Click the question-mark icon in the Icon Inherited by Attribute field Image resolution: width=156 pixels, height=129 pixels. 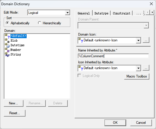81,68
